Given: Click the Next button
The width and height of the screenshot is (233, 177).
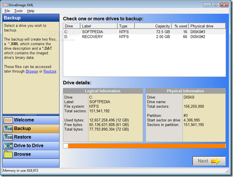Looking at the screenshot, I should coord(209,161).
